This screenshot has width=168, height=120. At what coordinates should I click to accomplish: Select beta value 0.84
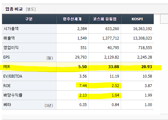coord(115,105)
